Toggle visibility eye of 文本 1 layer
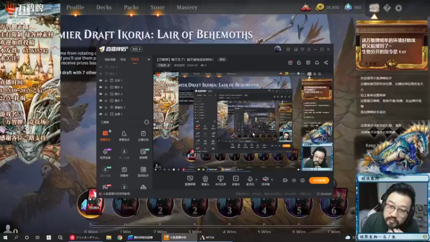Screen dimensions: 430x242 pos(101,80)
